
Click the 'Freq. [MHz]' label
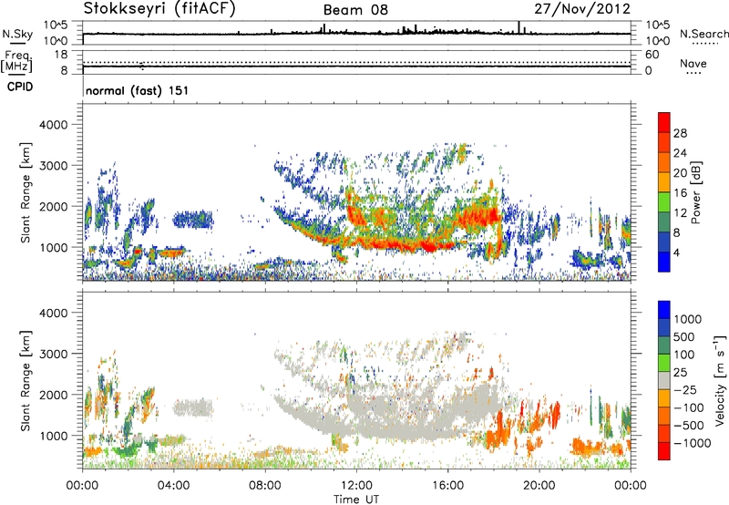point(16,61)
